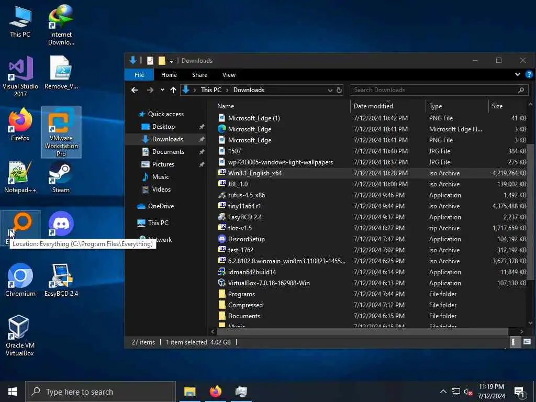Go back in Explorer navigation
The image size is (536, 402).
(135, 90)
